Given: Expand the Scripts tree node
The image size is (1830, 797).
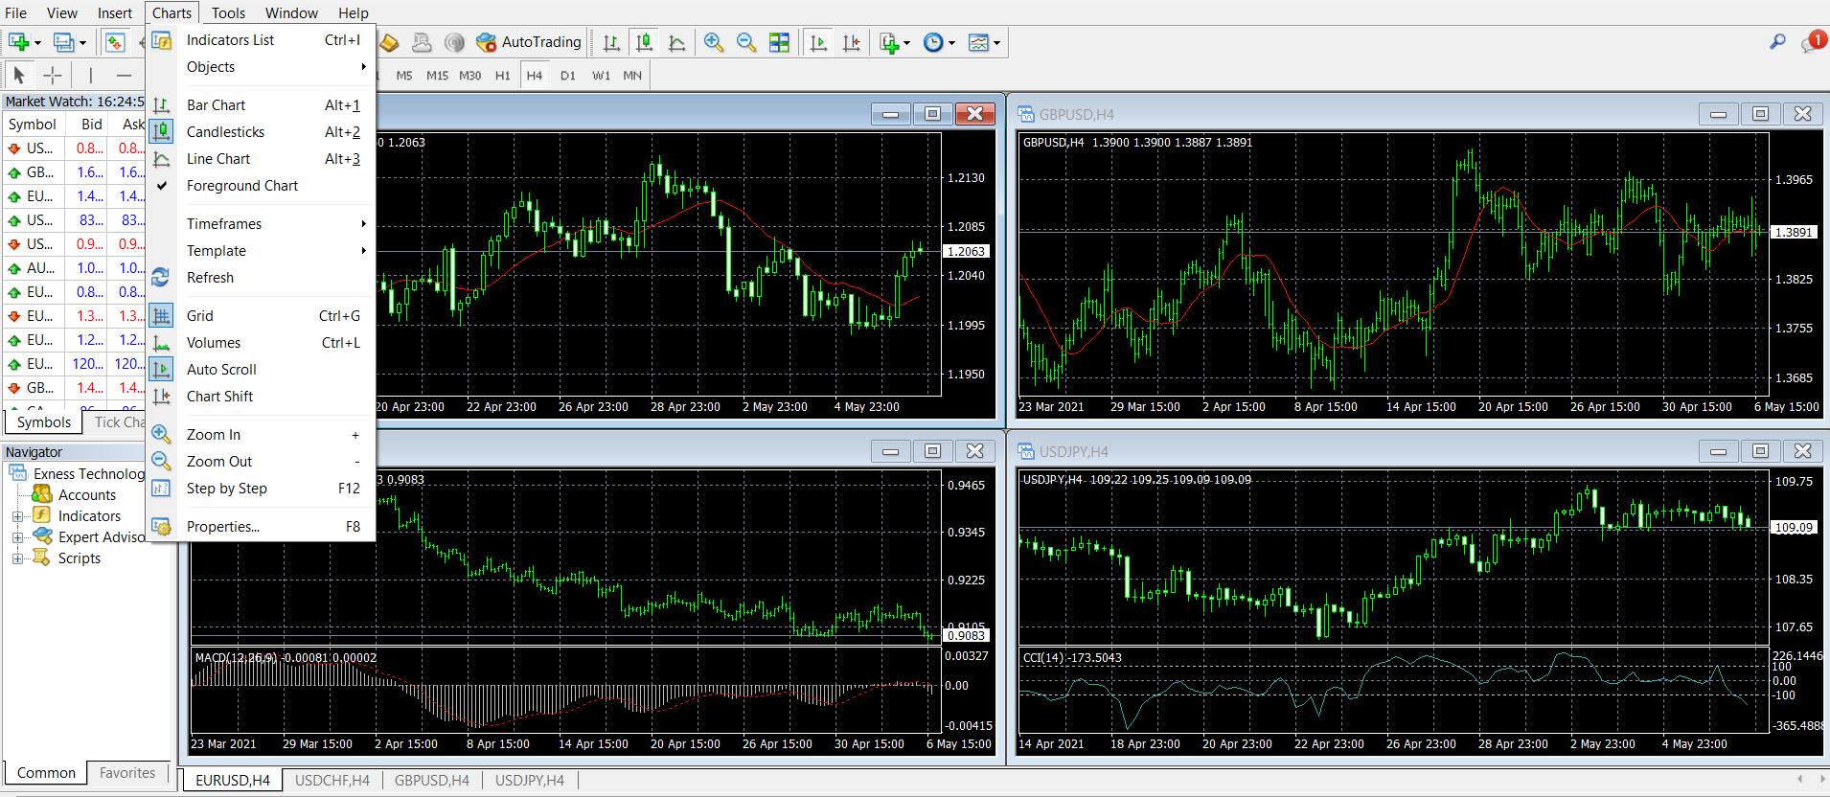Looking at the screenshot, I should 17,558.
